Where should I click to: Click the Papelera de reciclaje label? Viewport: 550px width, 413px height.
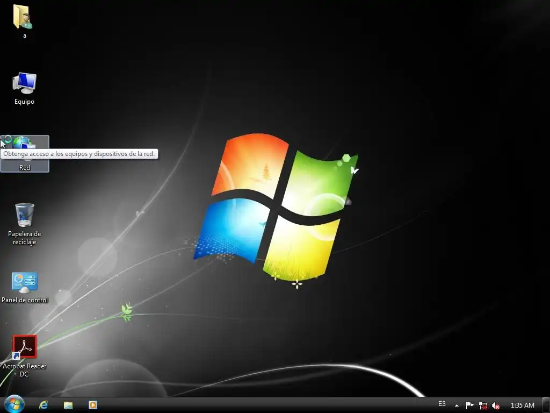[x=24, y=238]
